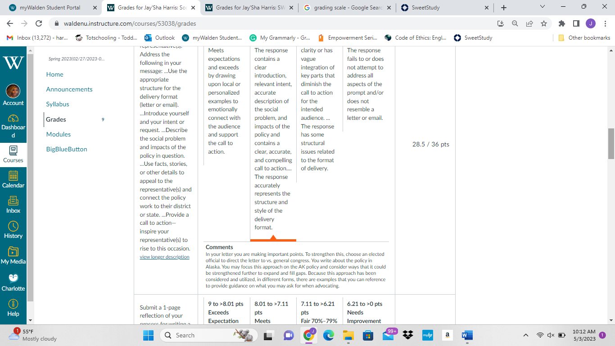Click the Windows taskbar Search box

(209, 335)
